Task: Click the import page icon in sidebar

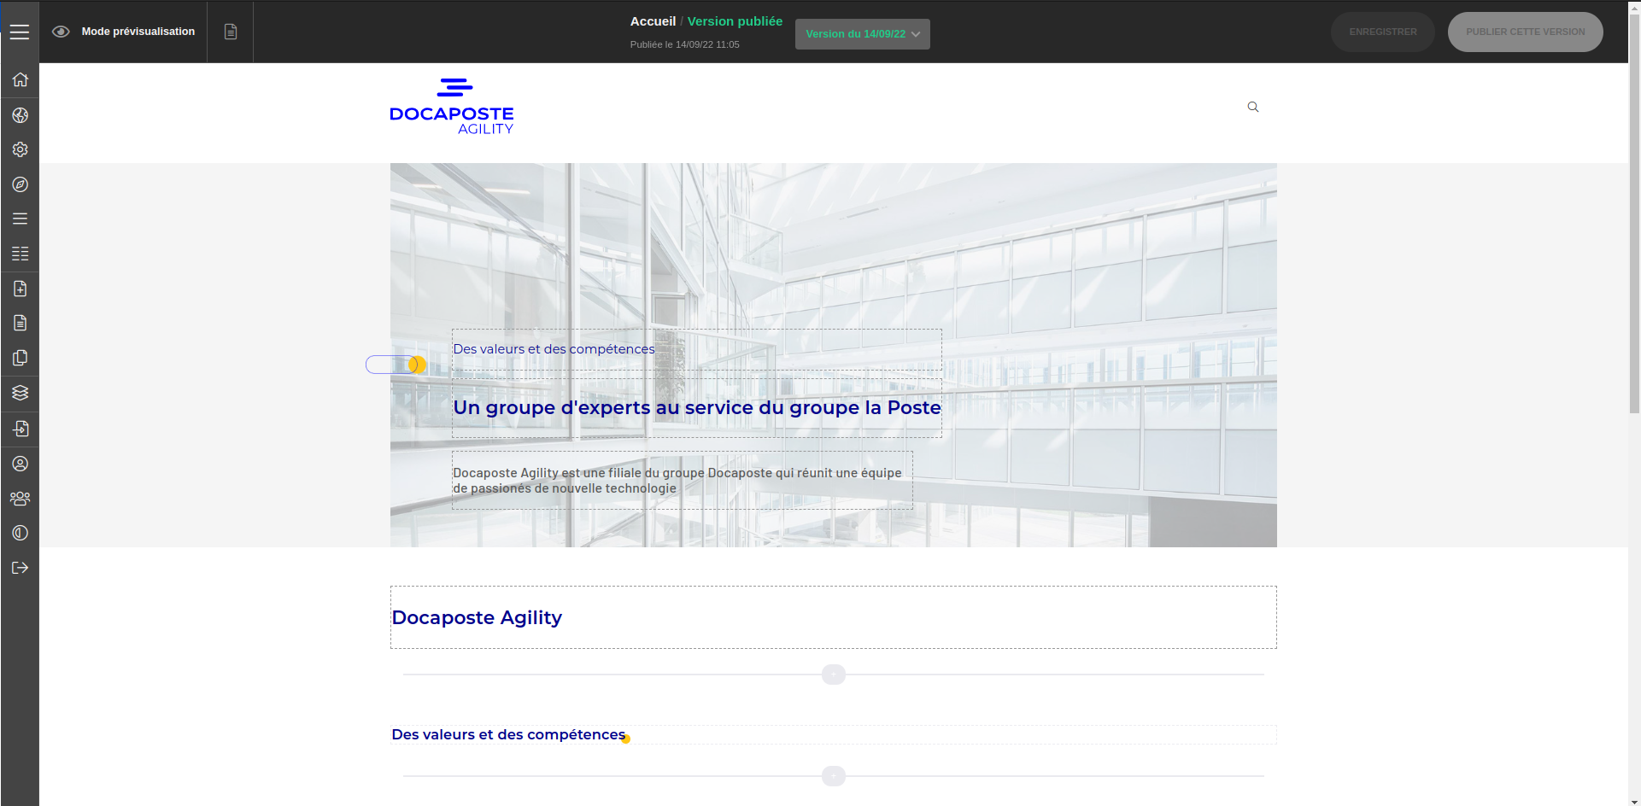Action: pyautogui.click(x=21, y=429)
